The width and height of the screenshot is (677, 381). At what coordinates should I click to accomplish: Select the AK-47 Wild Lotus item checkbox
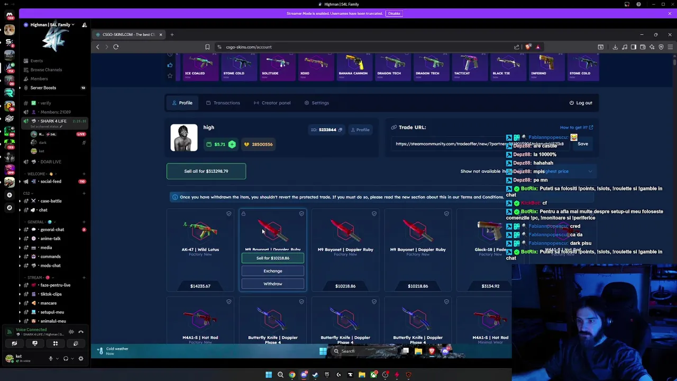(229, 214)
